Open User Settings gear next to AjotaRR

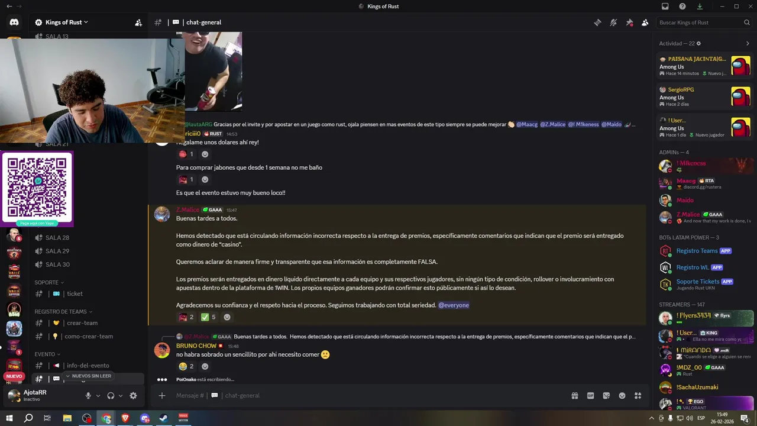click(133, 396)
